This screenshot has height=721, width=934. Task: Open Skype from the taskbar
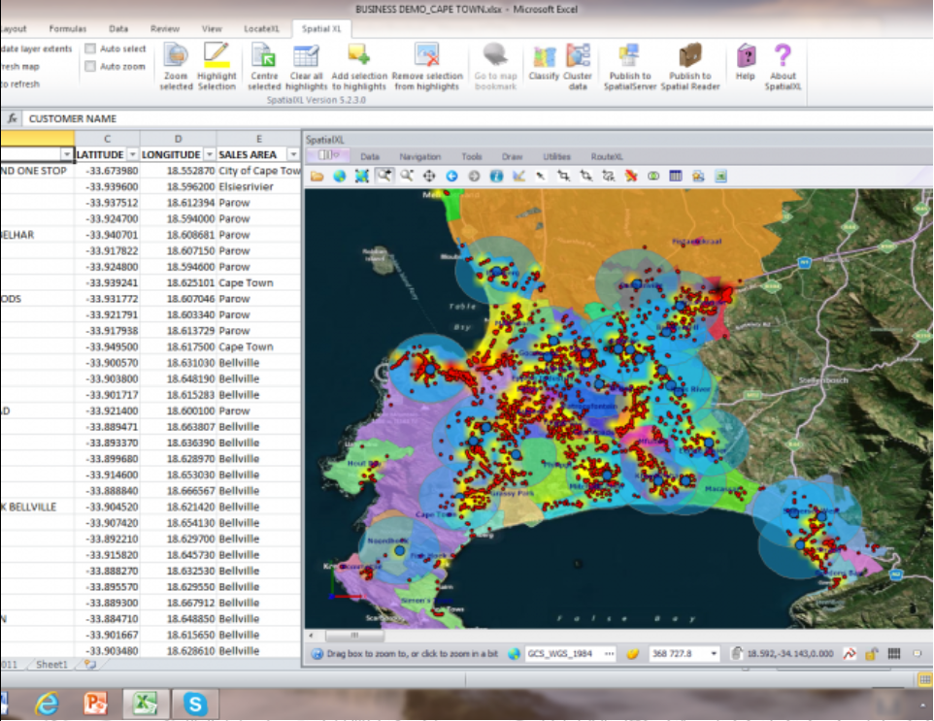pyautogui.click(x=196, y=704)
